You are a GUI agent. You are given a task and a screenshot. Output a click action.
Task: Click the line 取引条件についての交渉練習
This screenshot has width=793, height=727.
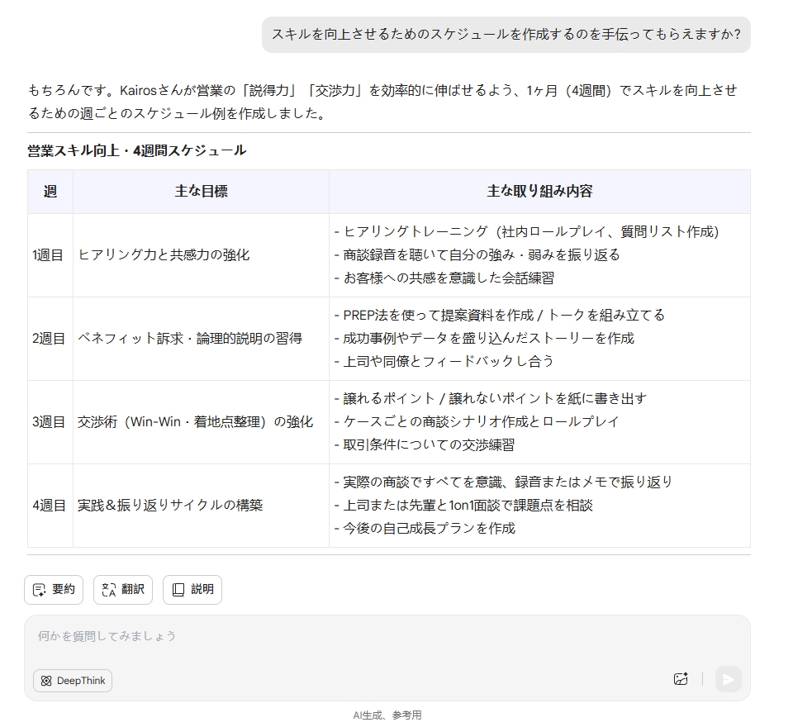pyautogui.click(x=425, y=445)
